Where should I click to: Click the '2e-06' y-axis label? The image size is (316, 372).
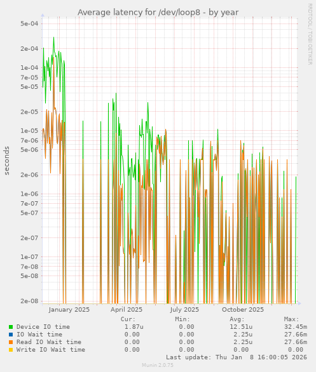tap(29, 175)
